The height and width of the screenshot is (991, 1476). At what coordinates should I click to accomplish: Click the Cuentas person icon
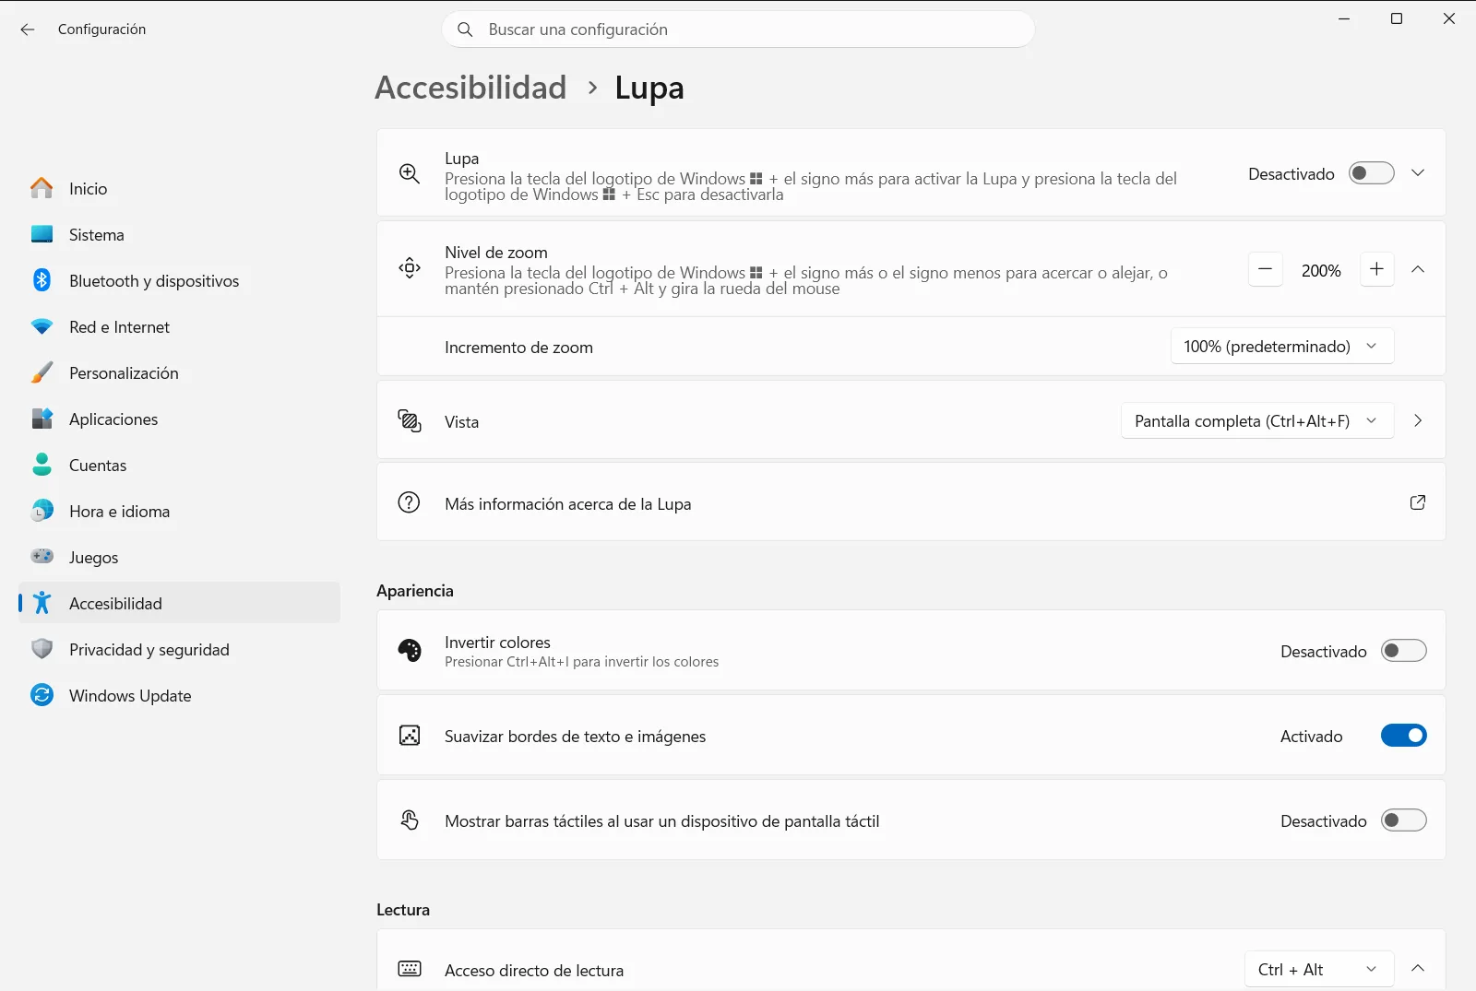(42, 465)
